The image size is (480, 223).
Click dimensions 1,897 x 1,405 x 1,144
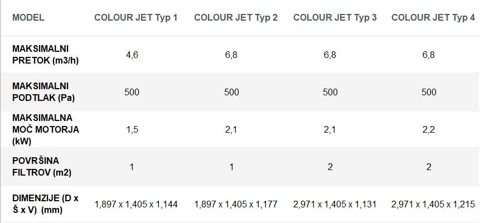click(136, 204)
